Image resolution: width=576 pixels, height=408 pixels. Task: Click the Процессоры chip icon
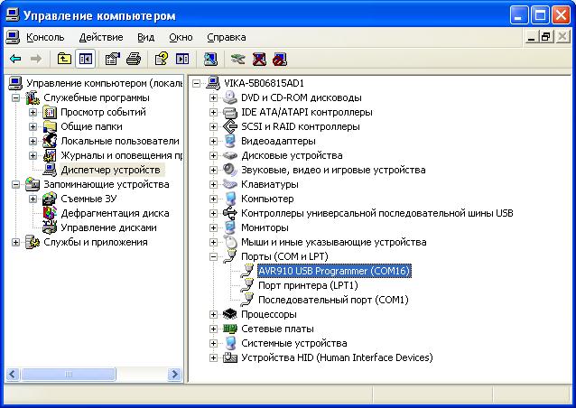tap(230, 314)
